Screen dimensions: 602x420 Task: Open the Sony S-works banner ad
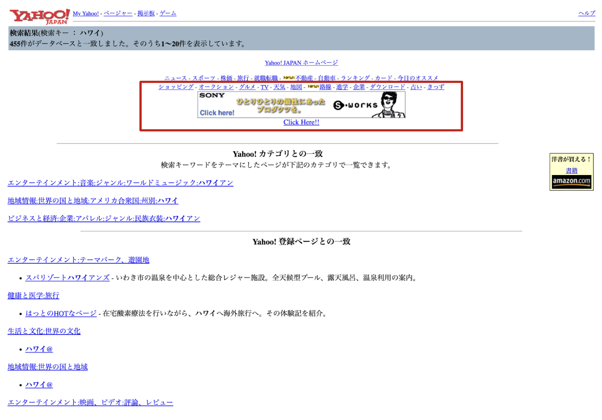pyautogui.click(x=301, y=104)
